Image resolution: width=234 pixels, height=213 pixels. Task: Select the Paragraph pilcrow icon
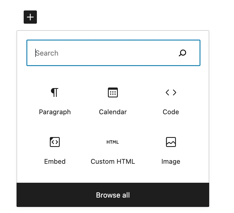tap(55, 92)
